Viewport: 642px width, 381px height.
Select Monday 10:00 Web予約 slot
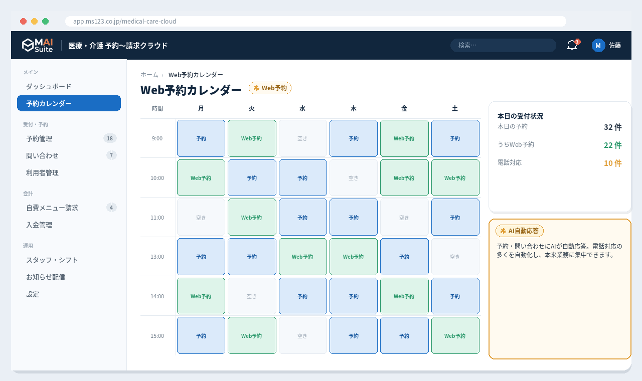[201, 178]
